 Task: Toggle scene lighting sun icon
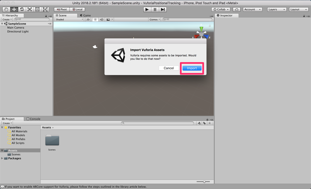[x=95, y=19]
